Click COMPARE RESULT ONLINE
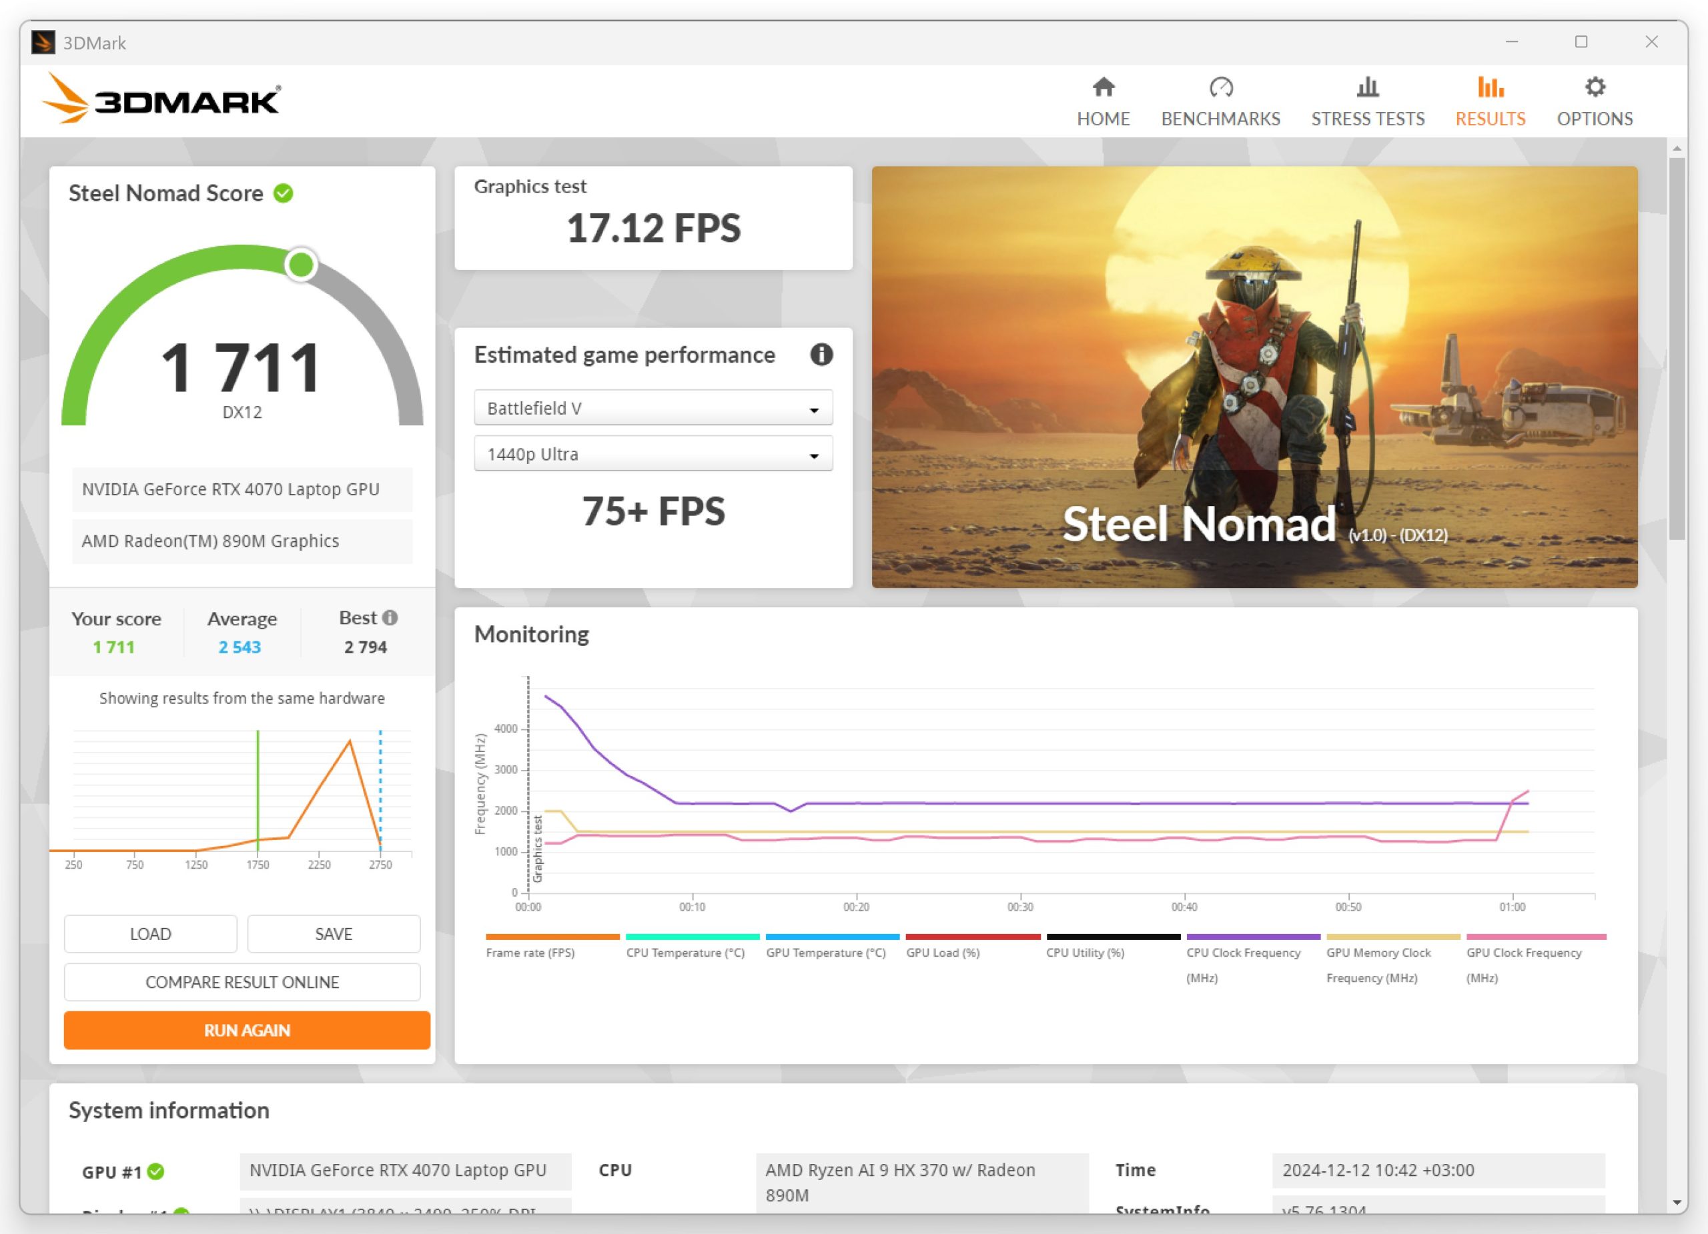1708x1234 pixels. (x=242, y=982)
